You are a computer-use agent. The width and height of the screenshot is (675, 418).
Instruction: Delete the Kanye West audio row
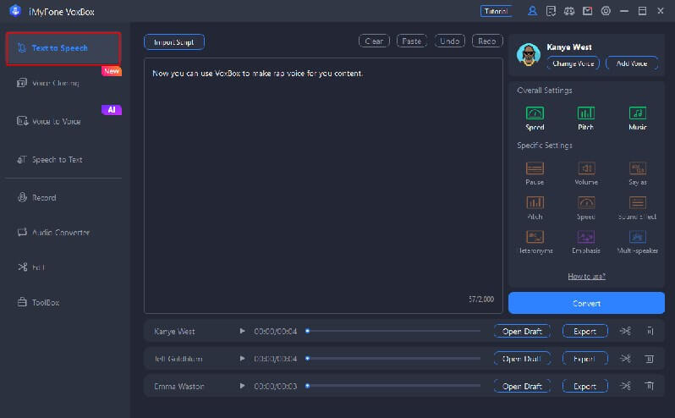tap(650, 331)
